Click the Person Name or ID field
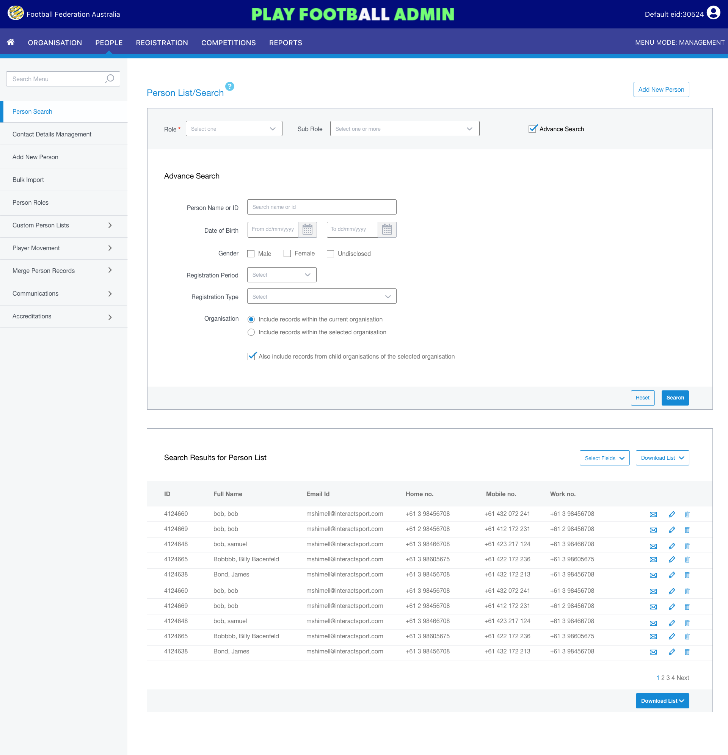728x755 pixels. [x=322, y=207]
